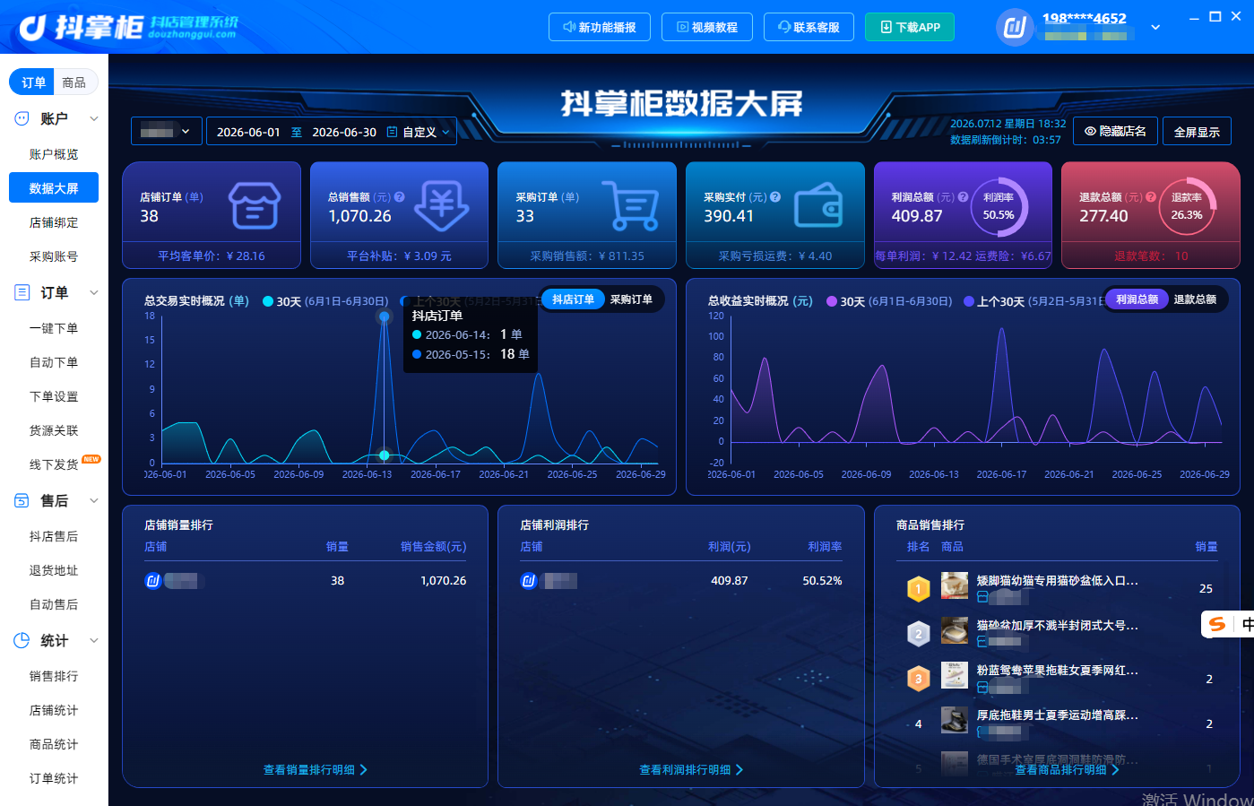Click the 退款率 26.3% progress ring
Screen dimensions: 1254x806
click(1187, 207)
